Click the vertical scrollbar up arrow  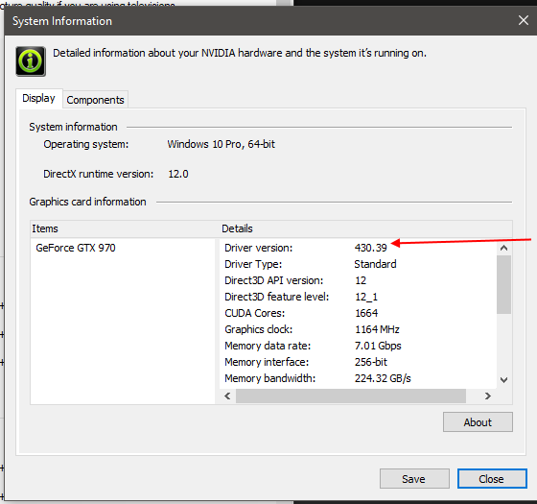tap(503, 248)
